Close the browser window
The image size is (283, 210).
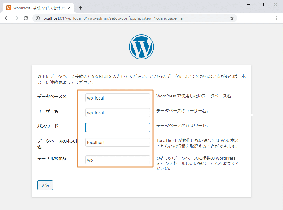pyautogui.click(x=276, y=4)
